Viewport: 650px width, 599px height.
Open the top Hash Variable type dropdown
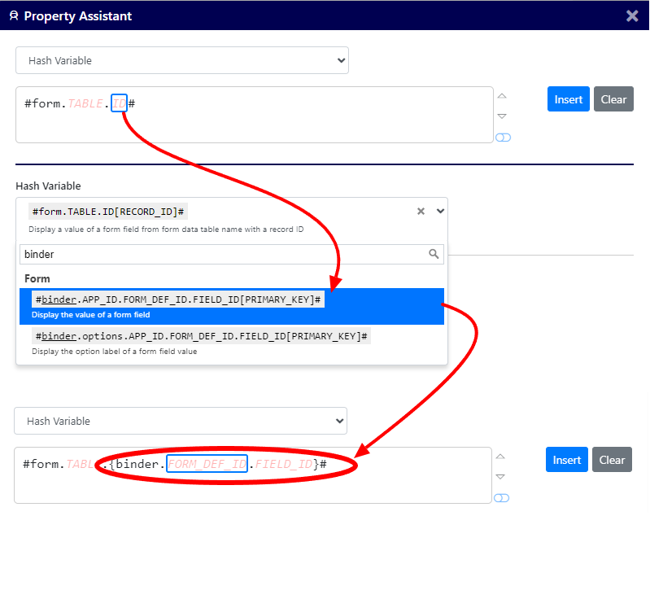point(181,60)
